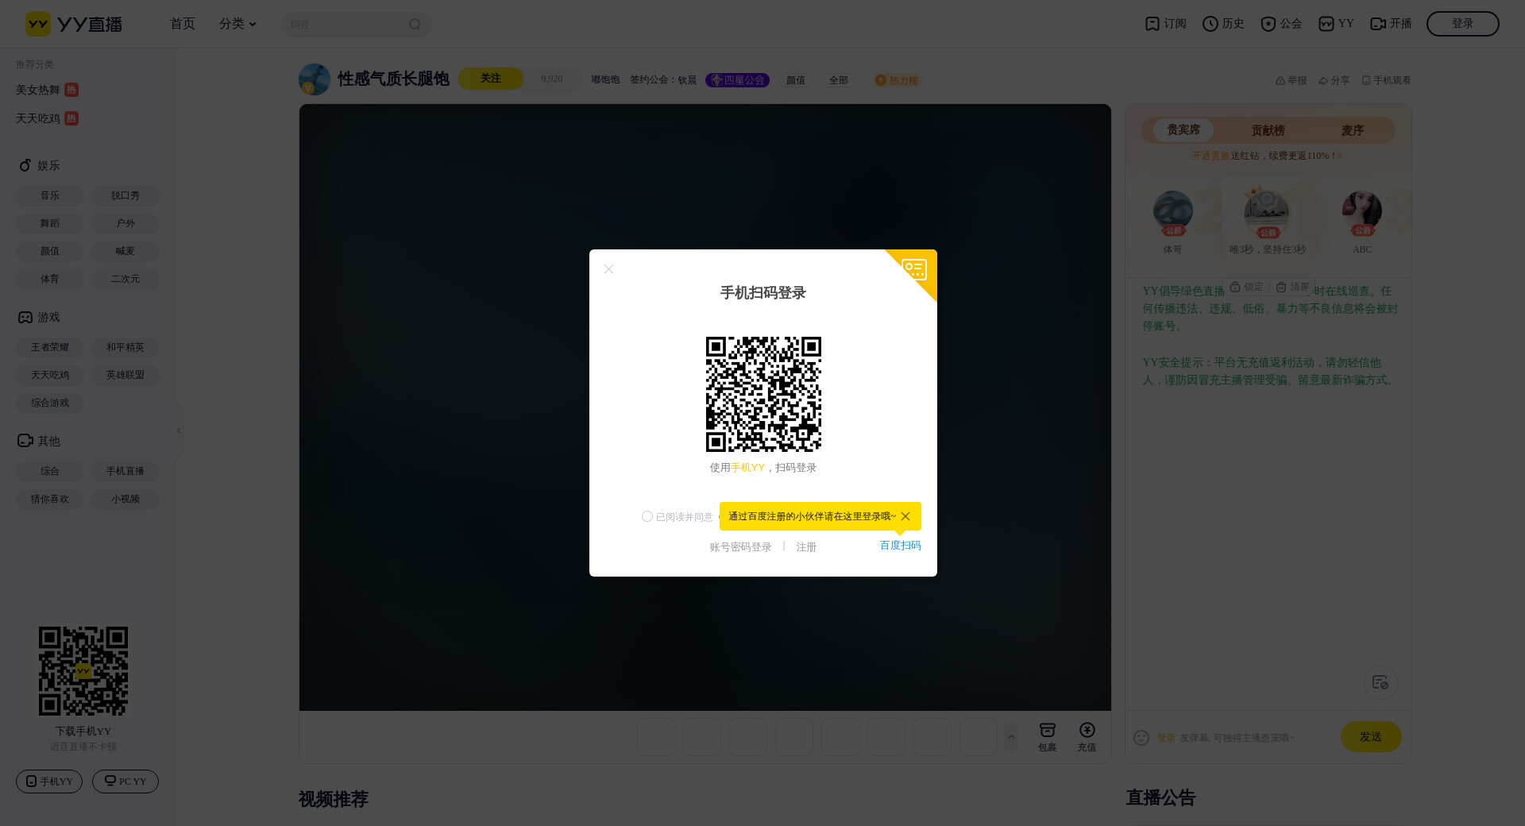Image resolution: width=1525 pixels, height=826 pixels.
Task: Click the search input field
Action: pos(346,25)
